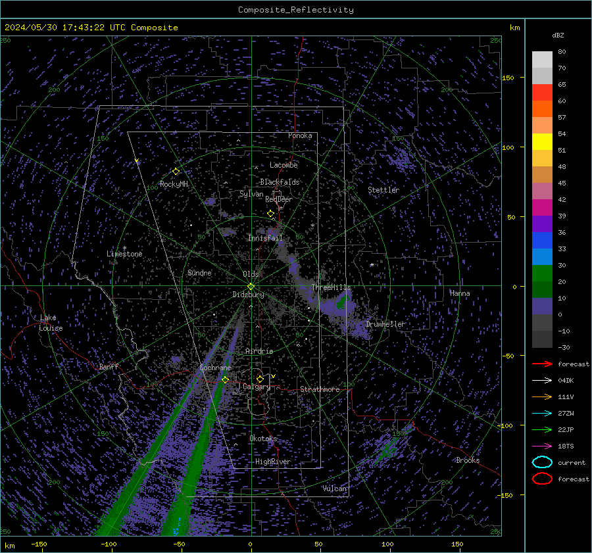Click the Banff town label
Viewport: 592px width, 553px height.
109,366
